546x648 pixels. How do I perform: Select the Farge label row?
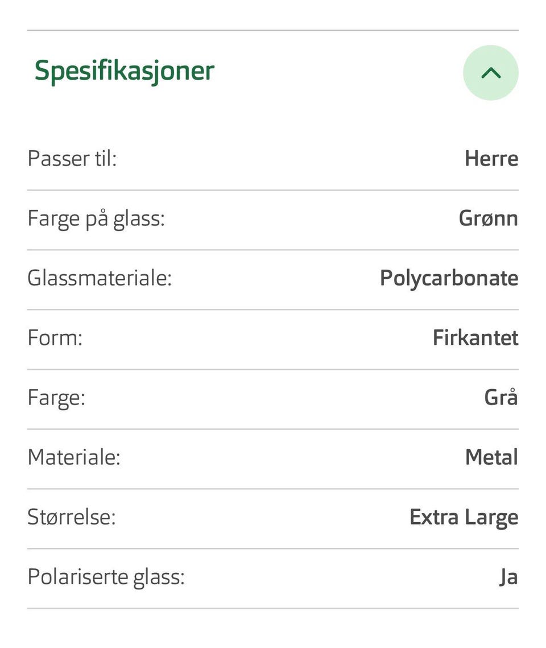(272, 398)
